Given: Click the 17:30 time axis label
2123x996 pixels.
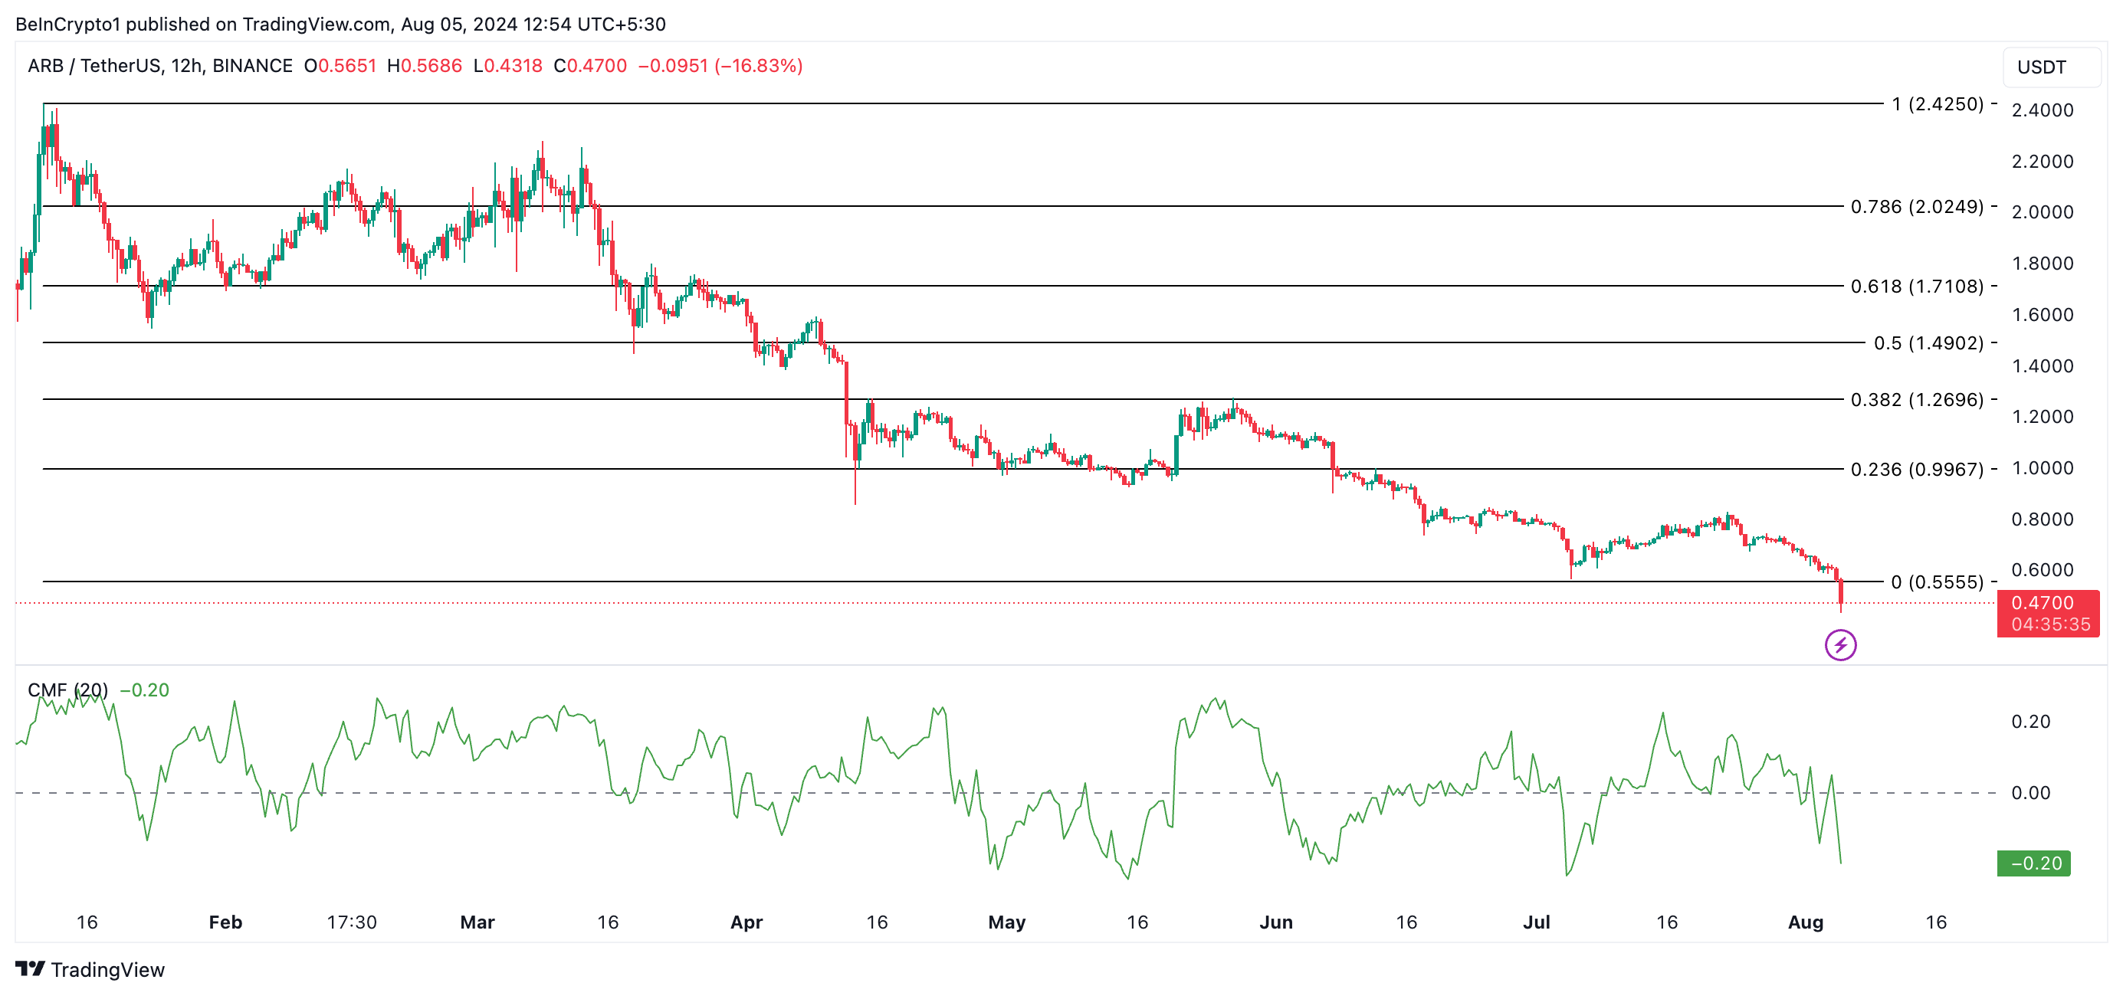Looking at the screenshot, I should pos(351,922).
